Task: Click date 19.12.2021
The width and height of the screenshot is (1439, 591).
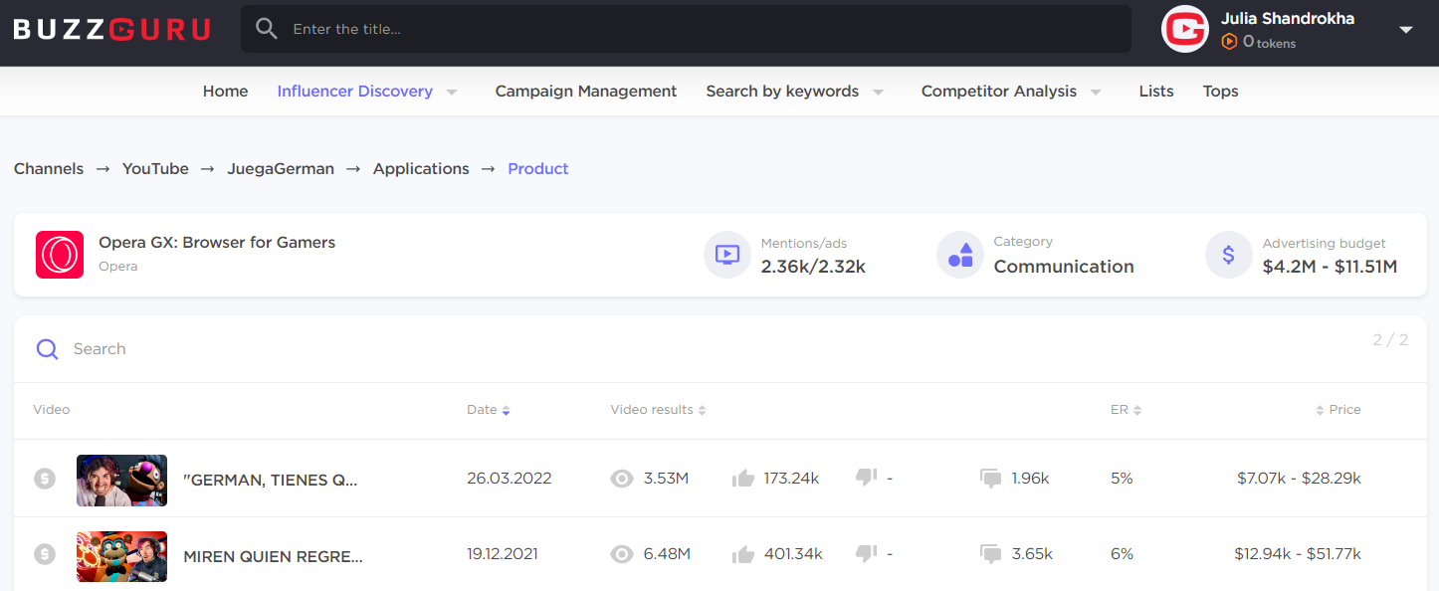Action: (x=502, y=554)
